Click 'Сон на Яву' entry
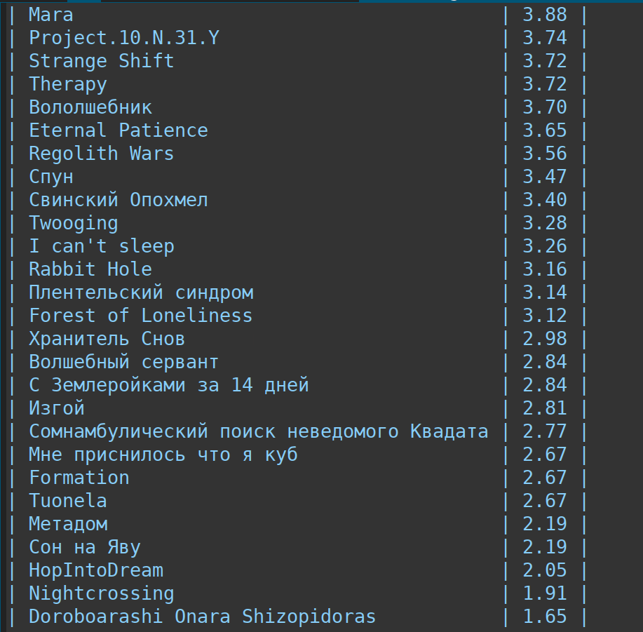 (x=84, y=548)
